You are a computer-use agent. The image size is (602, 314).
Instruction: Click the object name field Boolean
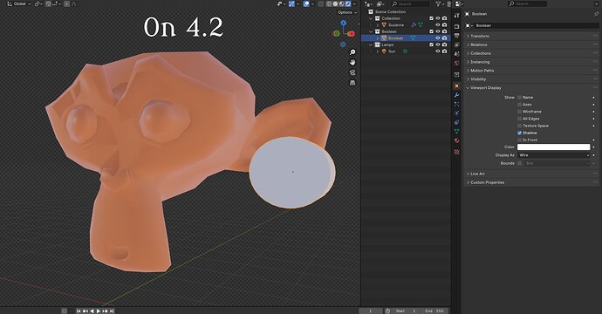click(537, 25)
